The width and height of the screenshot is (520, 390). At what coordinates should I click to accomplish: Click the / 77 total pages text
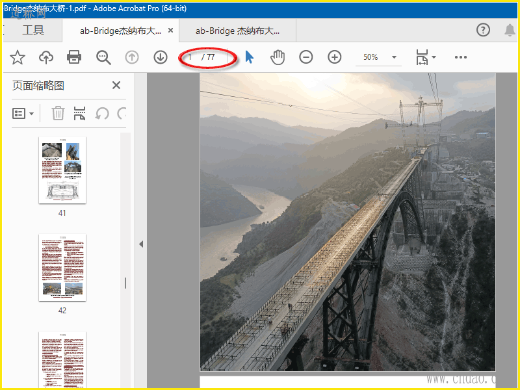pos(208,57)
